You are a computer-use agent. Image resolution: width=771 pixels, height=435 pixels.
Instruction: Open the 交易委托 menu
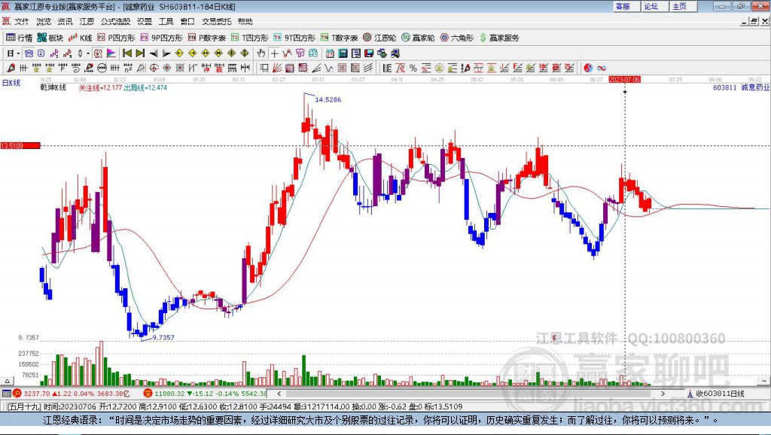(217, 21)
